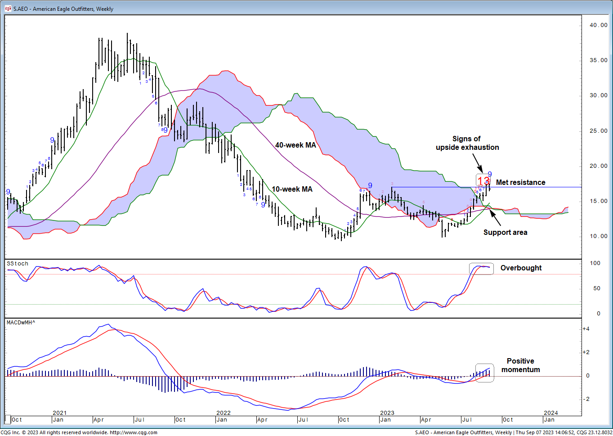The height and width of the screenshot is (436, 613).
Task: Select the 'Overbought' stochastic annotation
Action: coord(521,268)
